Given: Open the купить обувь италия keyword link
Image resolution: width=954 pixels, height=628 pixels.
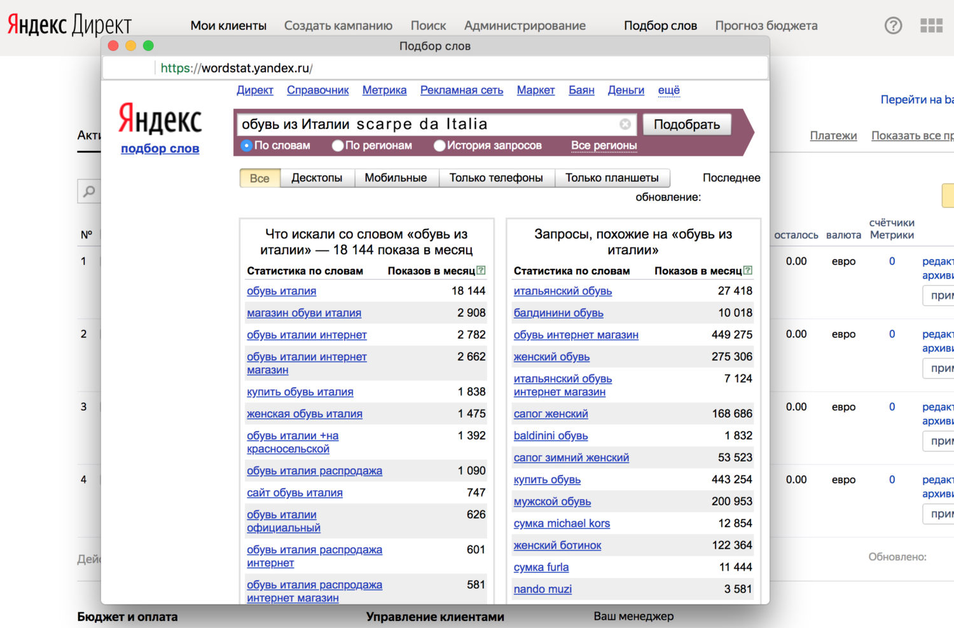Looking at the screenshot, I should 300,392.
